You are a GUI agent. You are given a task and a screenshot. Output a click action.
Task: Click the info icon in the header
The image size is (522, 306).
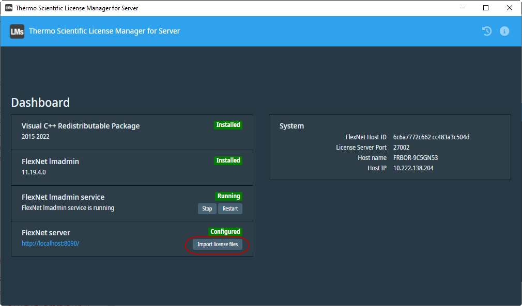(504, 31)
